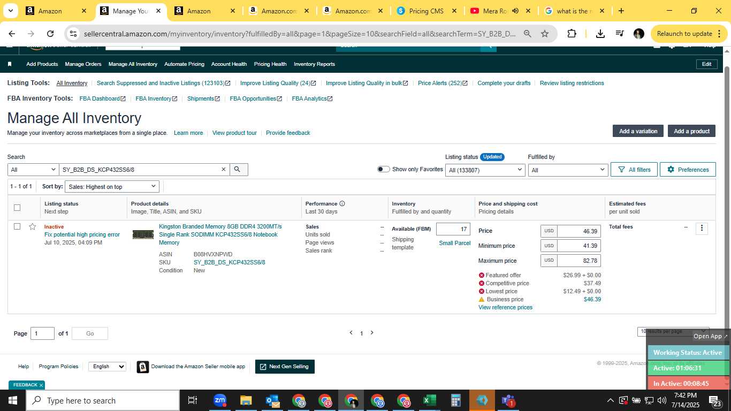The image size is (731, 411).
Task: Open the Sort by dropdown
Action: tap(112, 187)
